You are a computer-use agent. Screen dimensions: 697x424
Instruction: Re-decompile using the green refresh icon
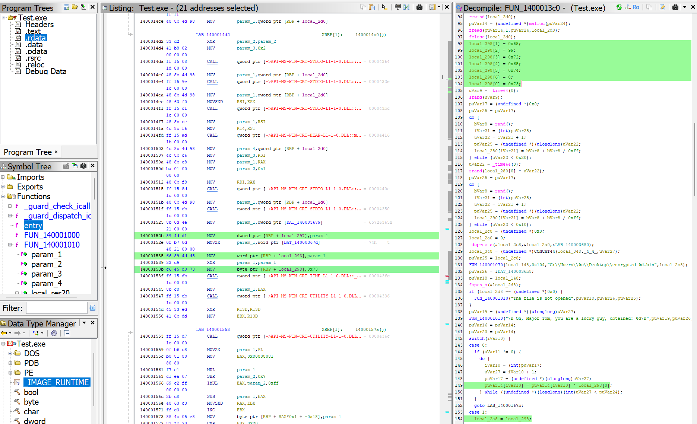619,7
